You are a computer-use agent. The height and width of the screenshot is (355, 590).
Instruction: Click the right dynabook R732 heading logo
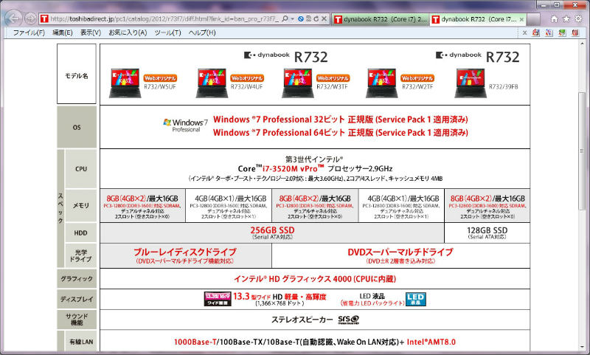[x=477, y=57]
